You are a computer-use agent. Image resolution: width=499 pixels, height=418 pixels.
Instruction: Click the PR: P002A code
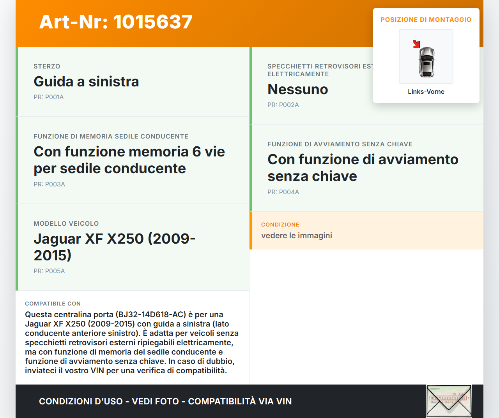(x=283, y=105)
